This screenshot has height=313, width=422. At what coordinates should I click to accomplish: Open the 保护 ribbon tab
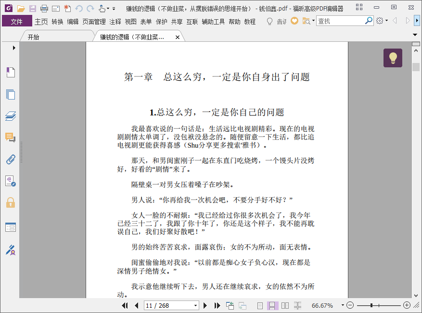coord(161,22)
